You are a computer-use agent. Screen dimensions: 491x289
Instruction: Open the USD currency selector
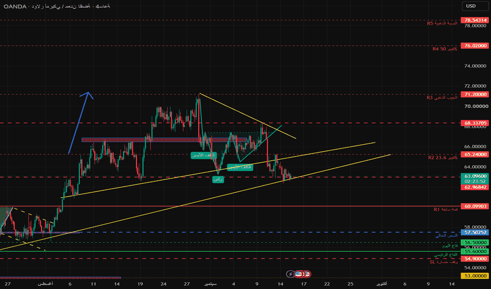475,6
